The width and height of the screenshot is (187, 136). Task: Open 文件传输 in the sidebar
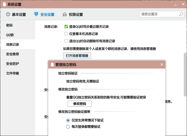click(x=18, y=73)
